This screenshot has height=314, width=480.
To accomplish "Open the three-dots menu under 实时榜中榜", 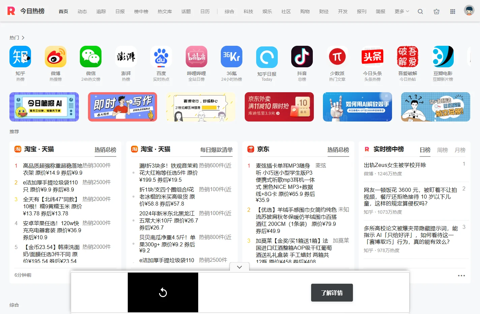I will pyautogui.click(x=461, y=276).
